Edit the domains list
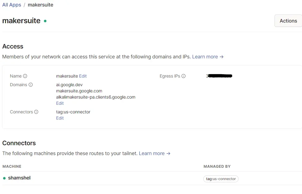Screen dimensions: 302x194 [60, 103]
